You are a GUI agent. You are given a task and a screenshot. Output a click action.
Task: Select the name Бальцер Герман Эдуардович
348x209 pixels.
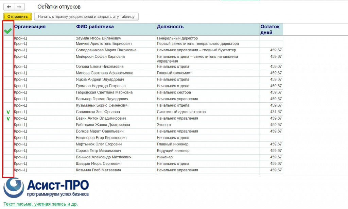point(102,99)
